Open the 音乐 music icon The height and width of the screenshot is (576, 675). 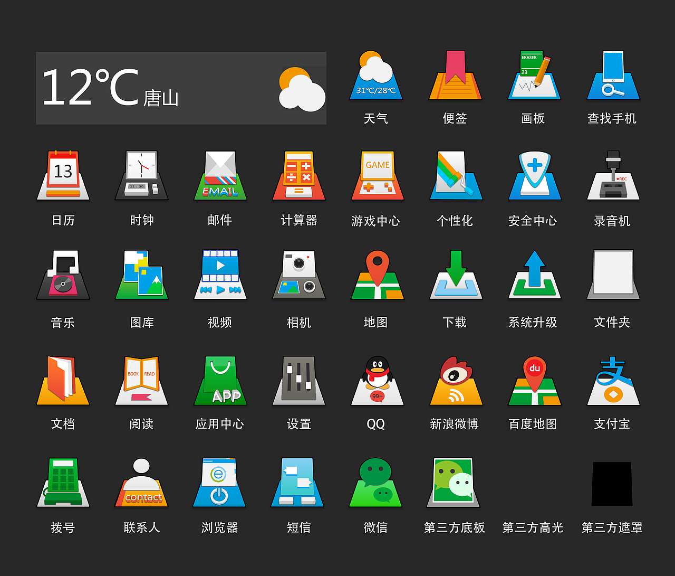[63, 275]
